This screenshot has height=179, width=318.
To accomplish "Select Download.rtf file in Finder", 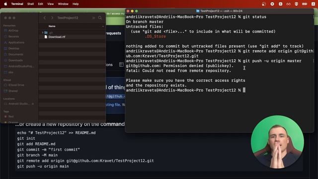I will [57, 37].
